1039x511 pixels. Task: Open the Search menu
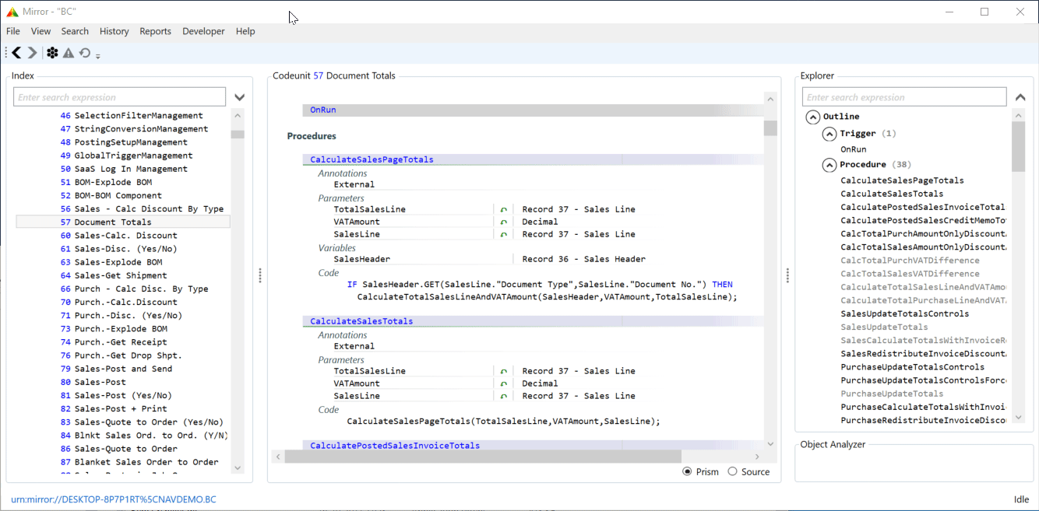point(75,31)
